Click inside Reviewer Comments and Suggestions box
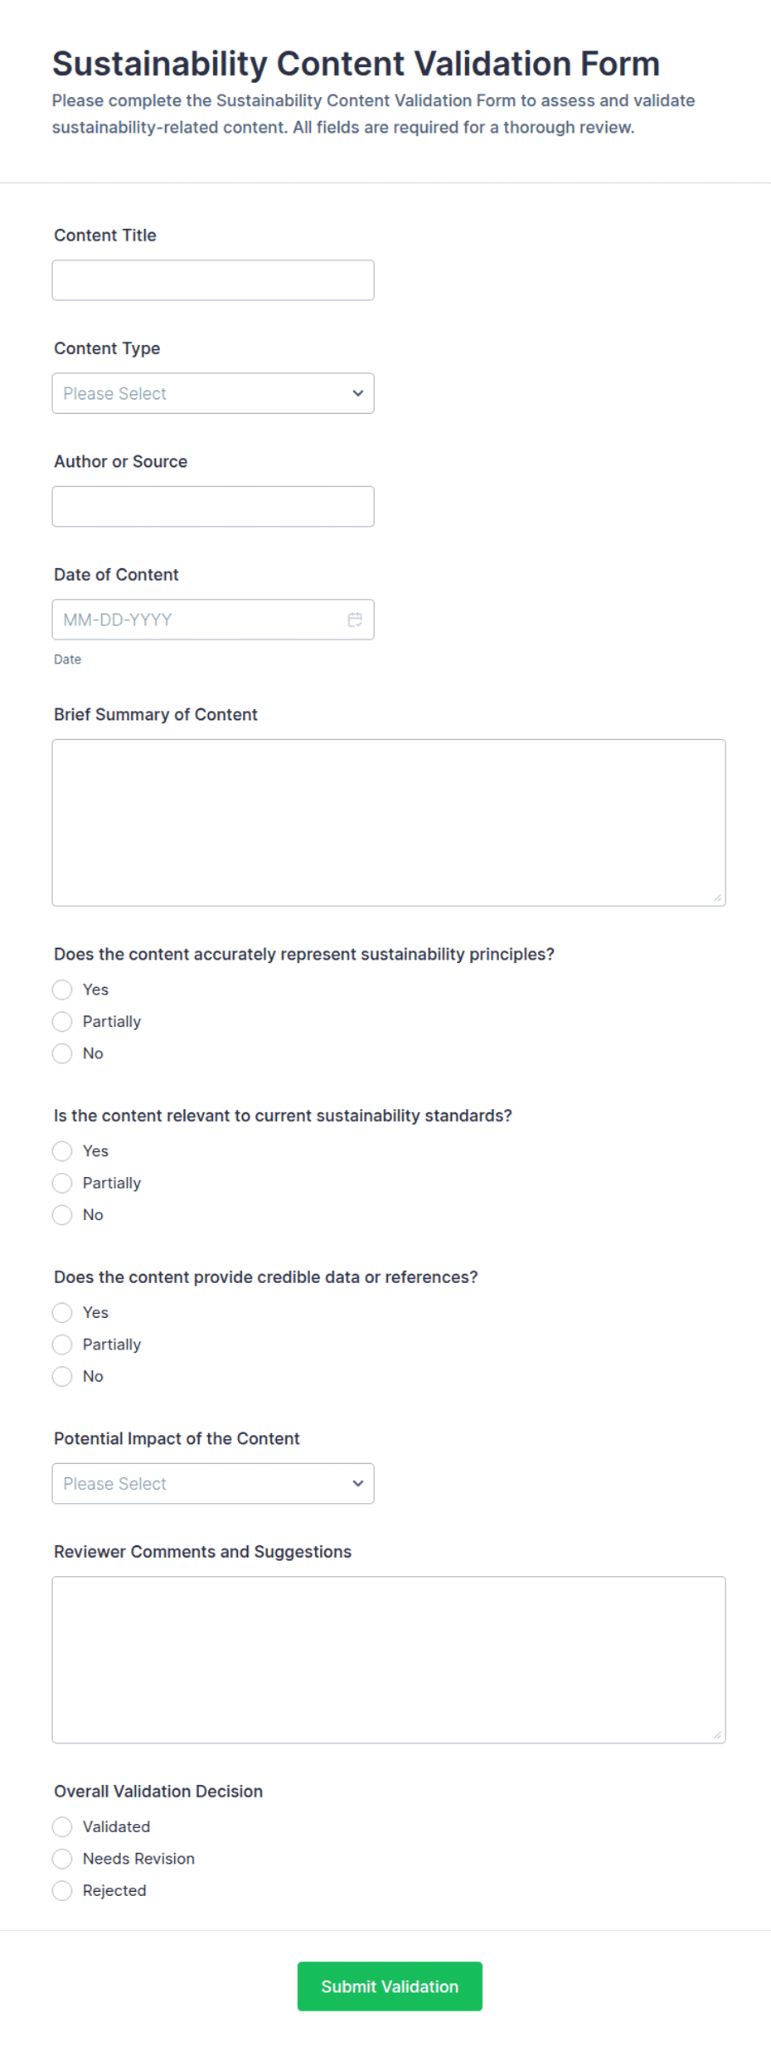 point(389,1660)
